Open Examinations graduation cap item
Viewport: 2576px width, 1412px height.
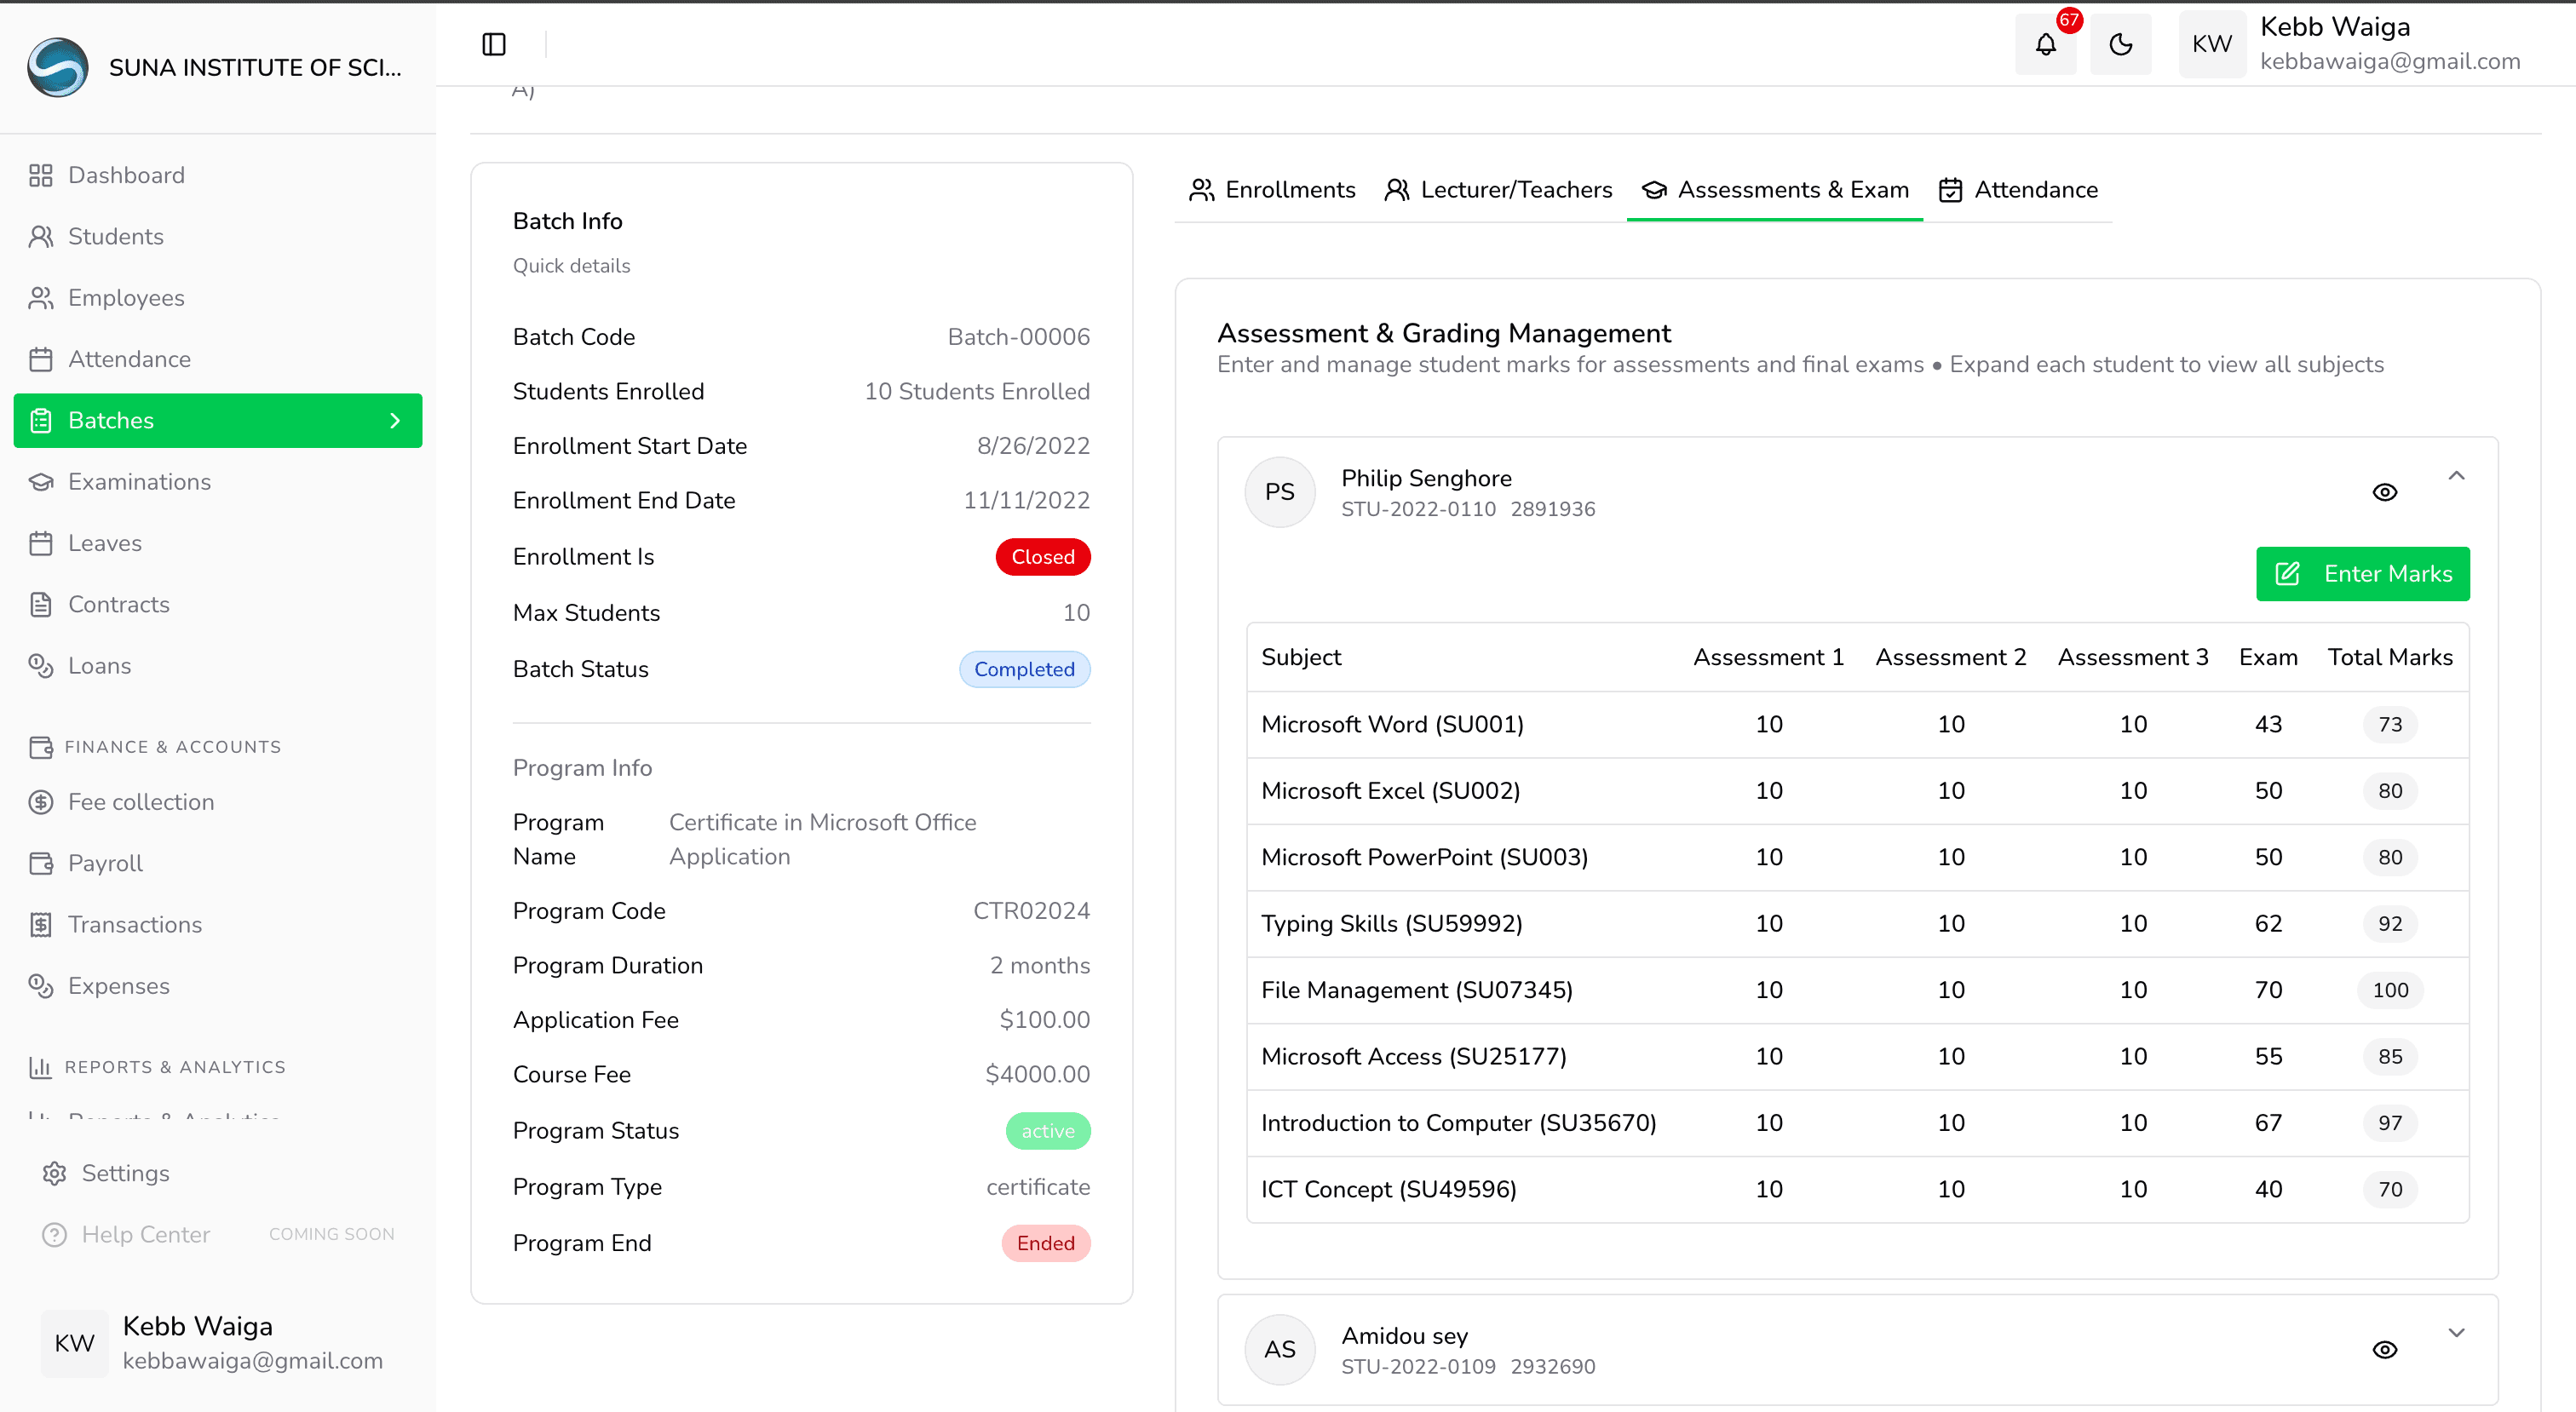pyautogui.click(x=139, y=482)
